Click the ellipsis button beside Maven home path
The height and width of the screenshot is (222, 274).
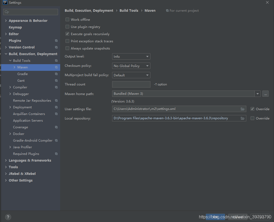[265, 94]
